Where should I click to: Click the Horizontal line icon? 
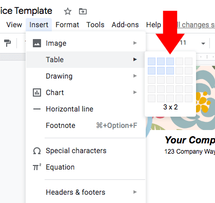point(37,109)
